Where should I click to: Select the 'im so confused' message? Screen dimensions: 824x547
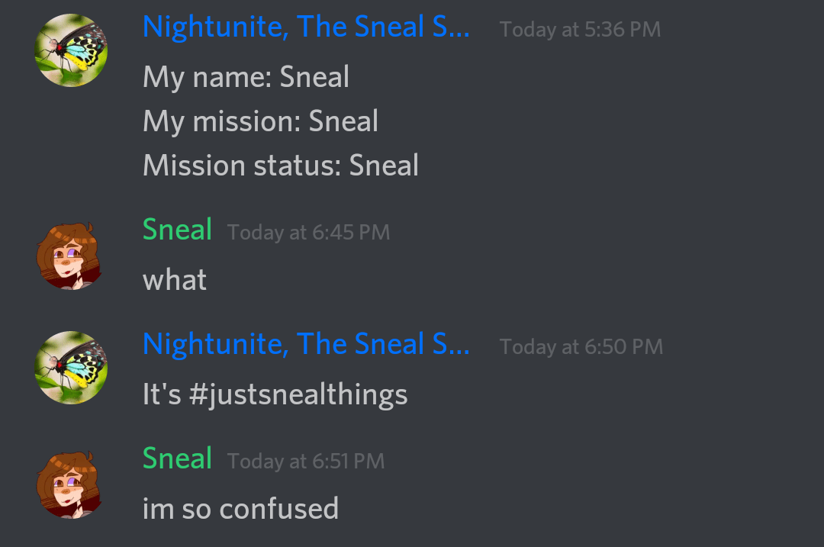pyautogui.click(x=240, y=509)
